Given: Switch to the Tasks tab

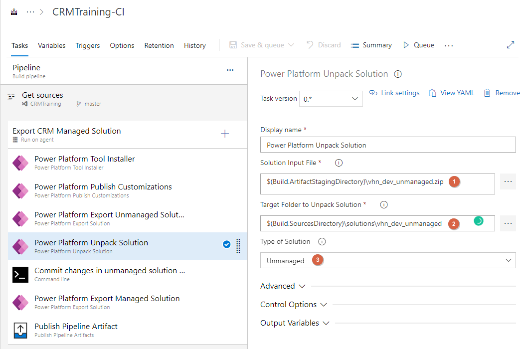Looking at the screenshot, I should (19, 45).
